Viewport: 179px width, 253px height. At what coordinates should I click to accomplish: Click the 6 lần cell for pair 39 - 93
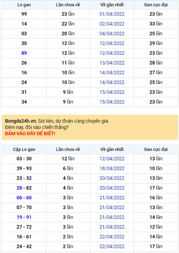(x=68, y=168)
